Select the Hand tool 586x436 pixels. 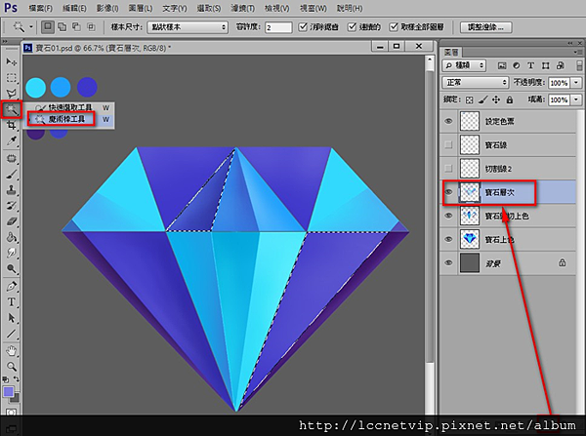[x=12, y=350]
